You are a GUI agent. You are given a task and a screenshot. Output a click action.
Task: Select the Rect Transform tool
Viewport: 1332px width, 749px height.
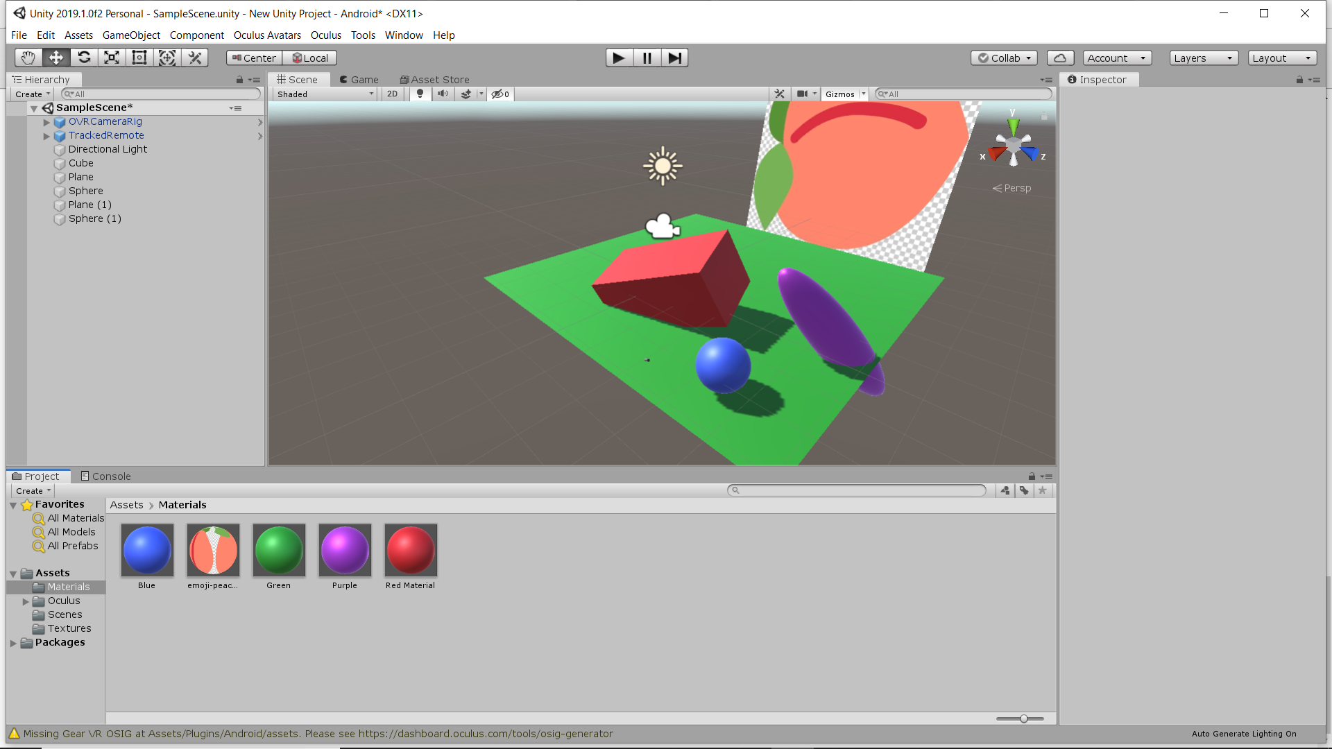click(139, 58)
